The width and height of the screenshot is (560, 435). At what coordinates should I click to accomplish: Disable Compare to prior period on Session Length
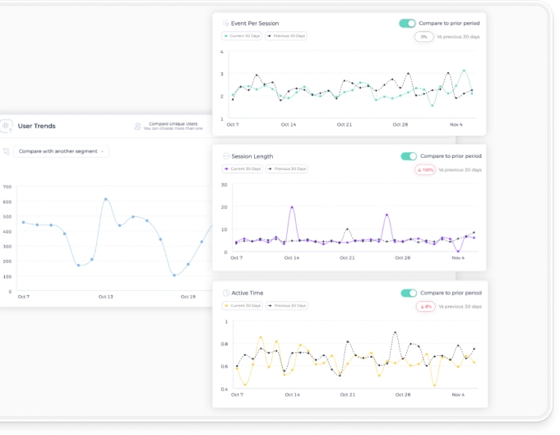coord(409,156)
